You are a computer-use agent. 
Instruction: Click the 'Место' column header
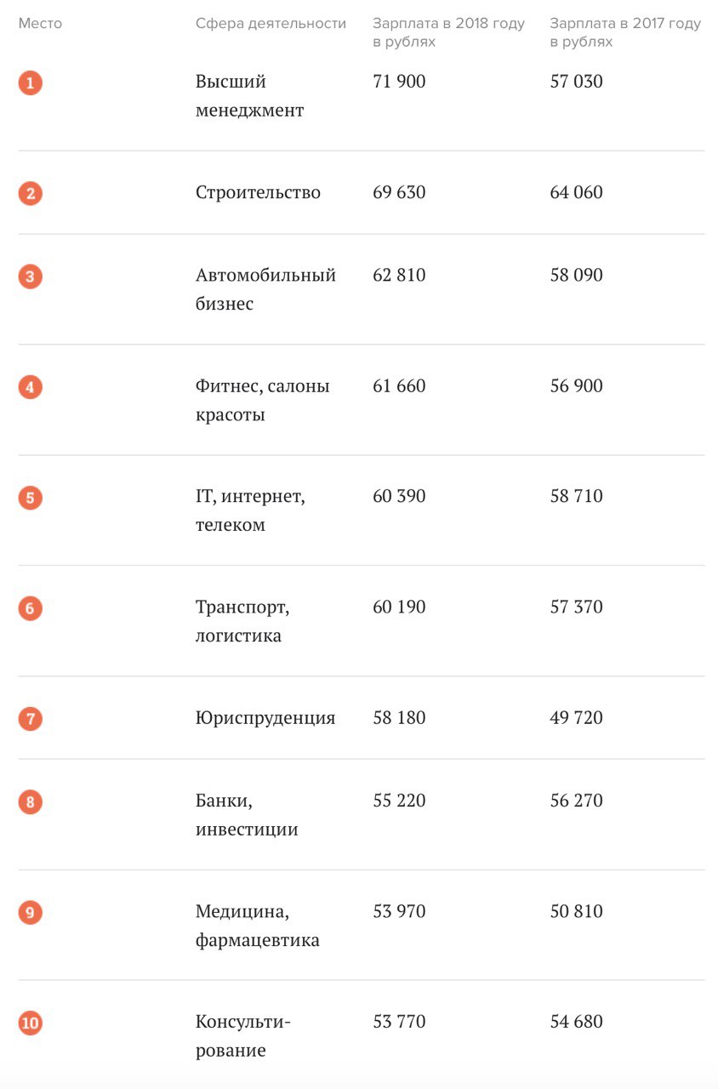pyautogui.click(x=40, y=24)
